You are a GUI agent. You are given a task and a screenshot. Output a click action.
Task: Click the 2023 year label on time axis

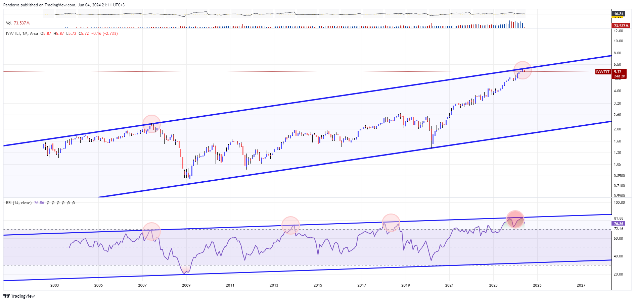493,285
